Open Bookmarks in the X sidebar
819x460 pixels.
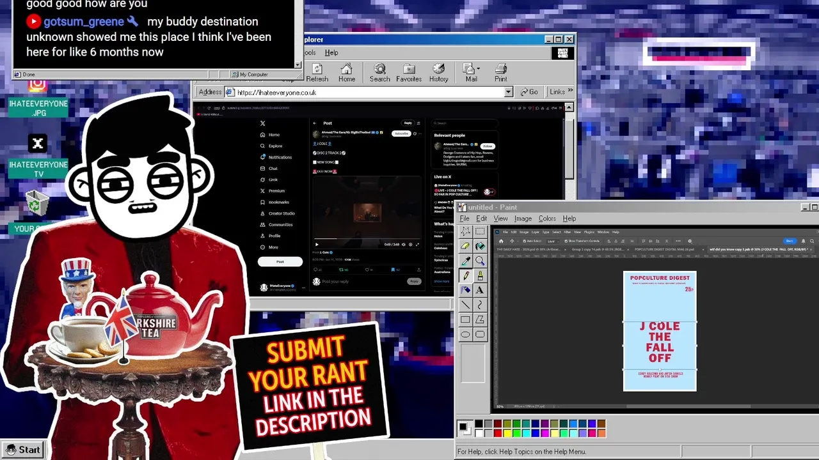274,202
